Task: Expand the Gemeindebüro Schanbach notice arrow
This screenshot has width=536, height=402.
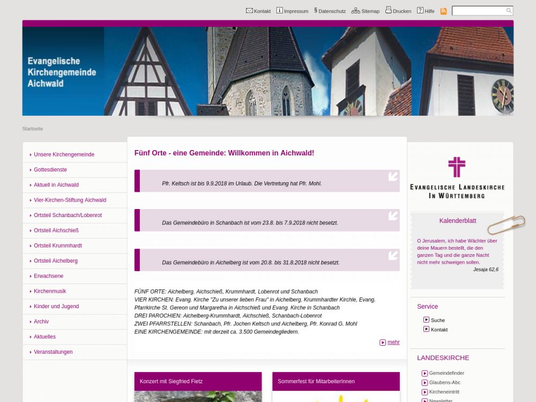Action: pos(393,215)
